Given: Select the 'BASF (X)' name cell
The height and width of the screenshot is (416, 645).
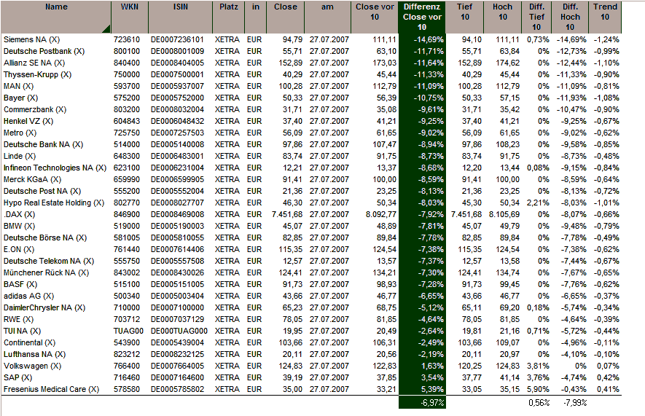Looking at the screenshot, I should (20, 284).
